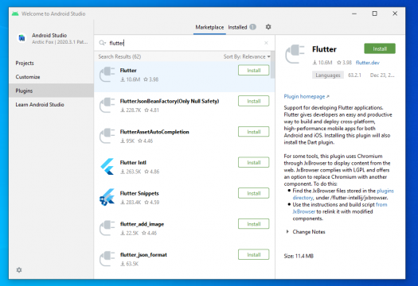Install the Flutter Snippets plugin

pyautogui.click(x=253, y=193)
